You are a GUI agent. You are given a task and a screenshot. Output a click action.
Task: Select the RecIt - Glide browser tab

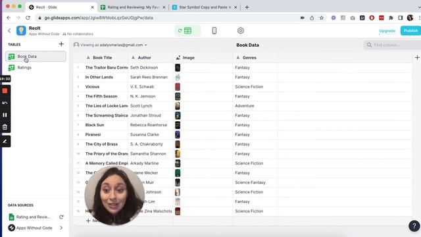[61, 7]
